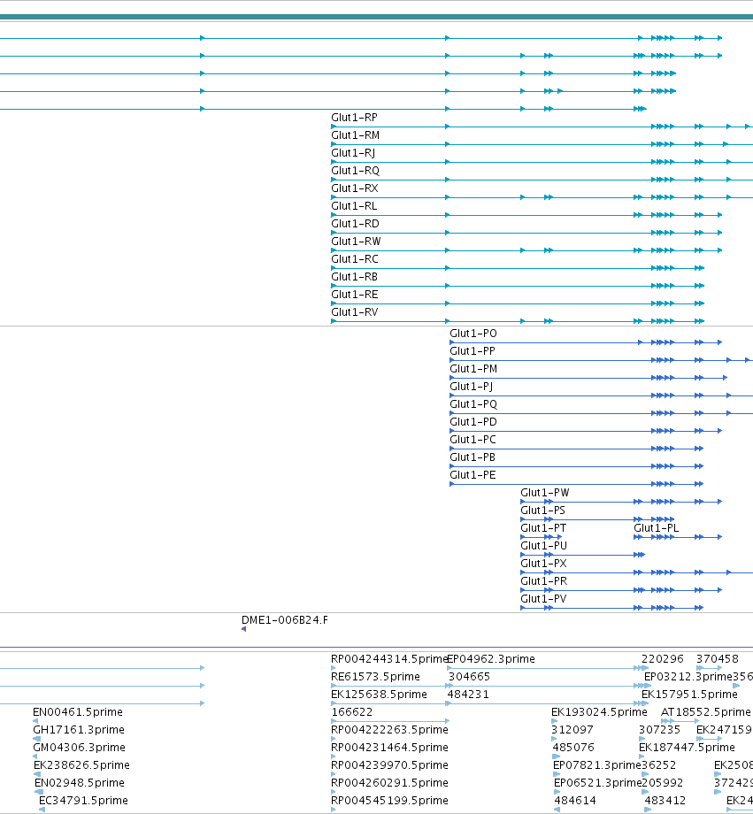Click the RE61573.5prime EST label
Image resolution: width=753 pixels, height=814 pixels.
[375, 677]
